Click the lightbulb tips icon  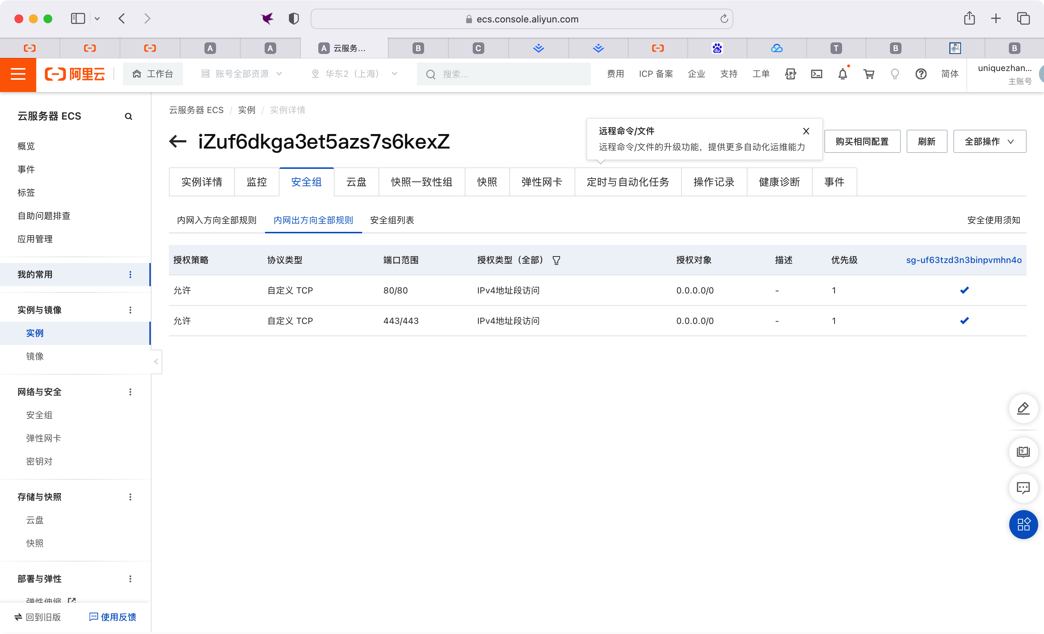[894, 74]
